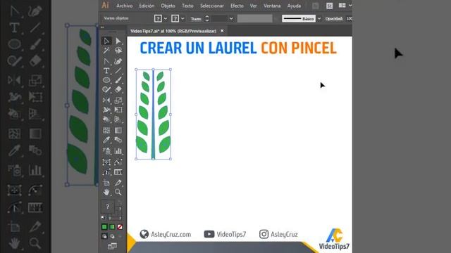Choose the Perspective Grid tool

[118, 119]
